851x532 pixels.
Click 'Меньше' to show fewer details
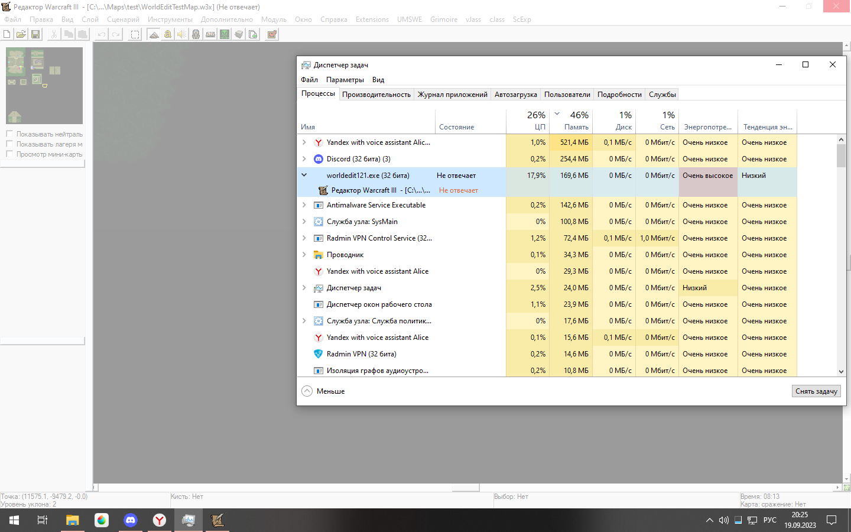324,391
